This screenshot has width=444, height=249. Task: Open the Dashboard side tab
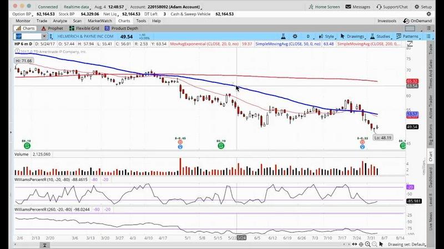tap(431, 177)
